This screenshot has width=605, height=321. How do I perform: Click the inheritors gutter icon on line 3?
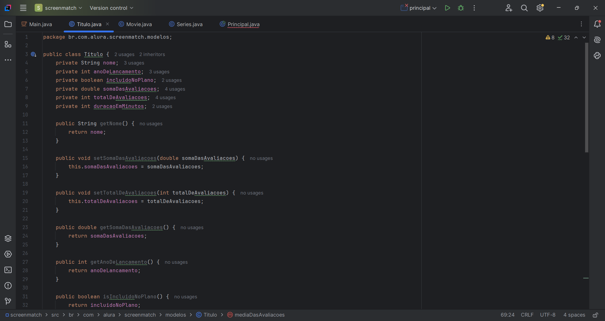pos(33,54)
